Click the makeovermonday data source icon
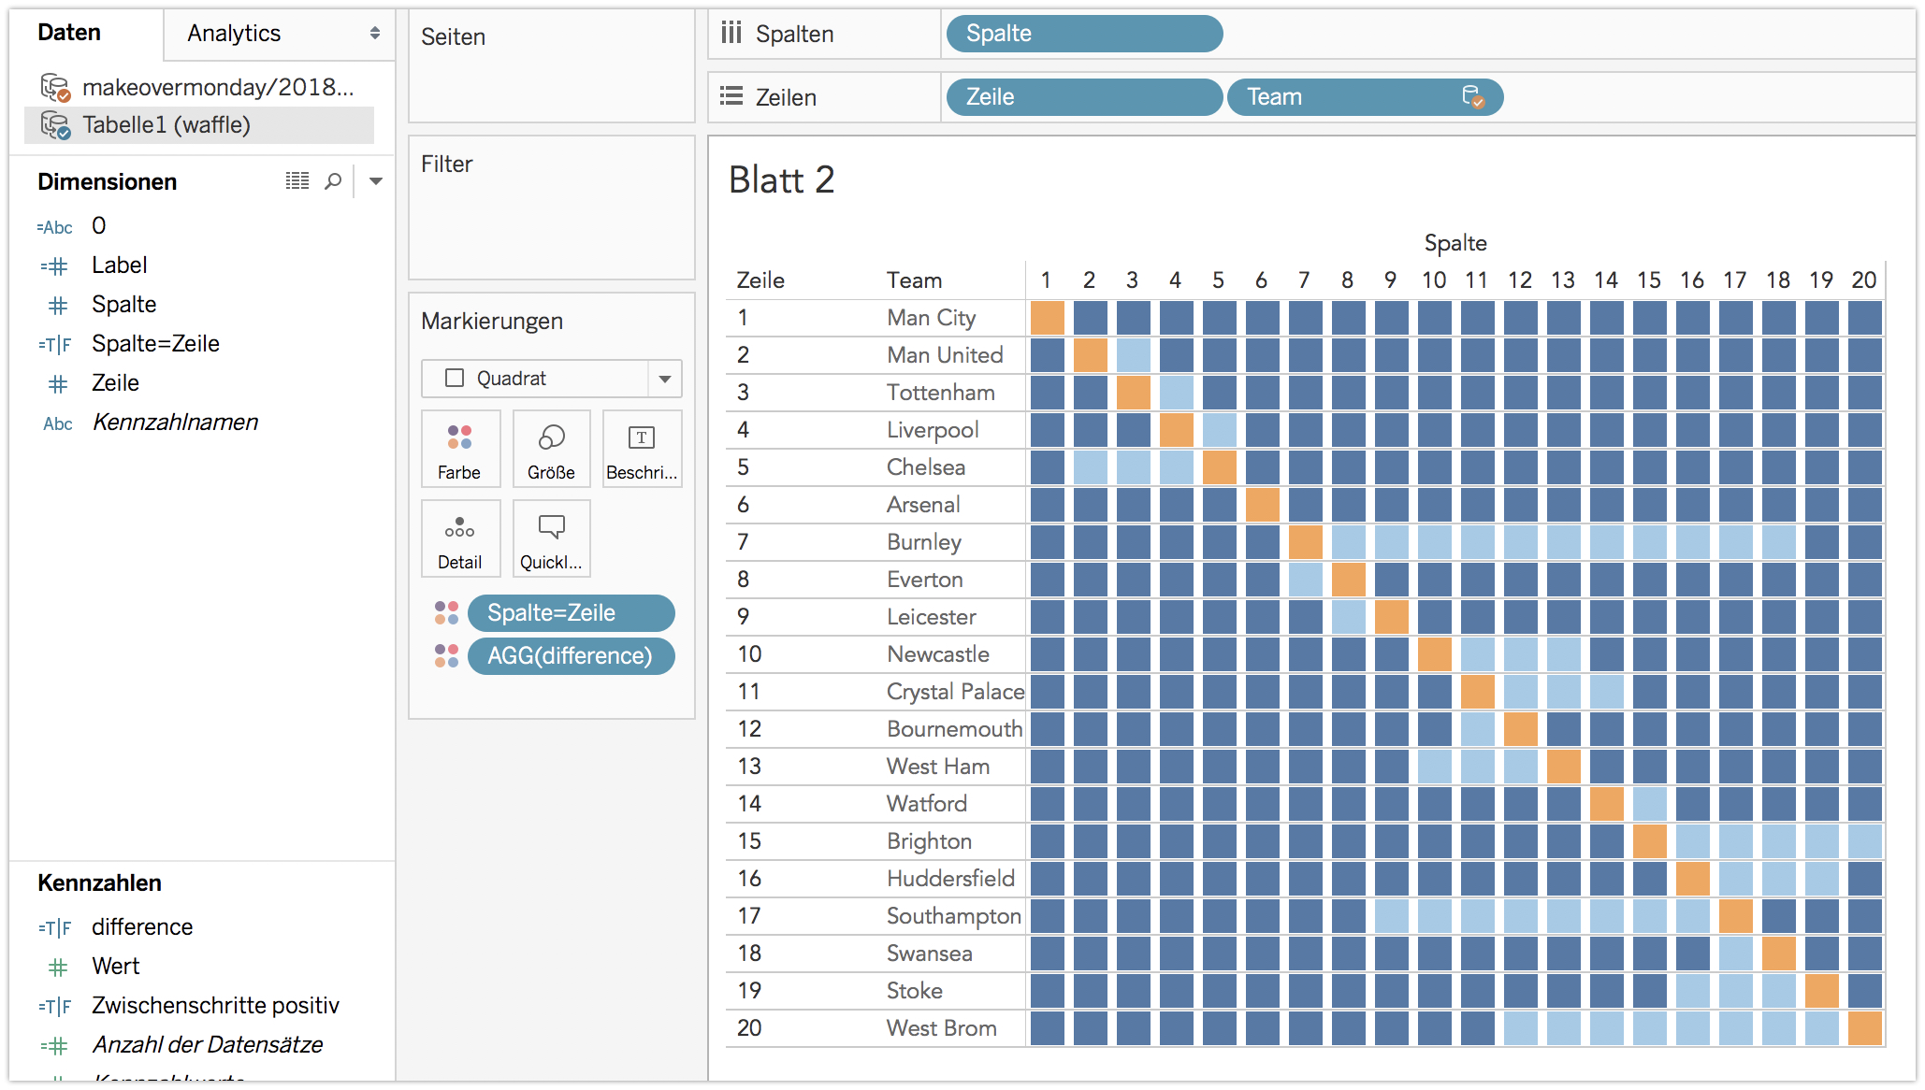This screenshot has width=1925, height=1090. [x=55, y=87]
